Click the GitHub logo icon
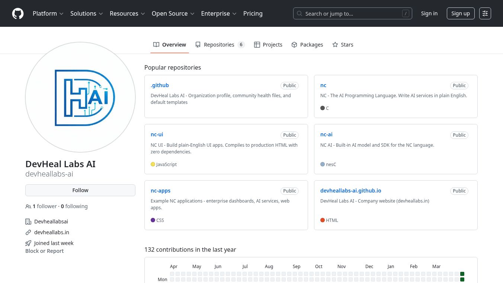Screen dimensions: 503x283 (18, 13)
